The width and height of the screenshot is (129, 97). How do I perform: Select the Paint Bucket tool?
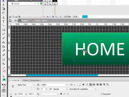[x=3, y=47]
